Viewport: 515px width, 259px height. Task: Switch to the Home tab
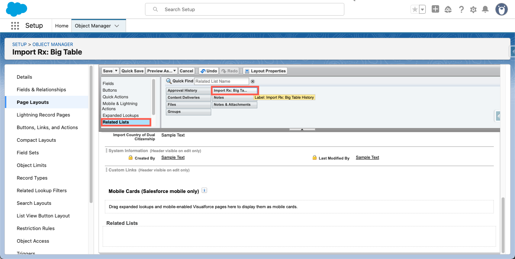[x=62, y=26]
